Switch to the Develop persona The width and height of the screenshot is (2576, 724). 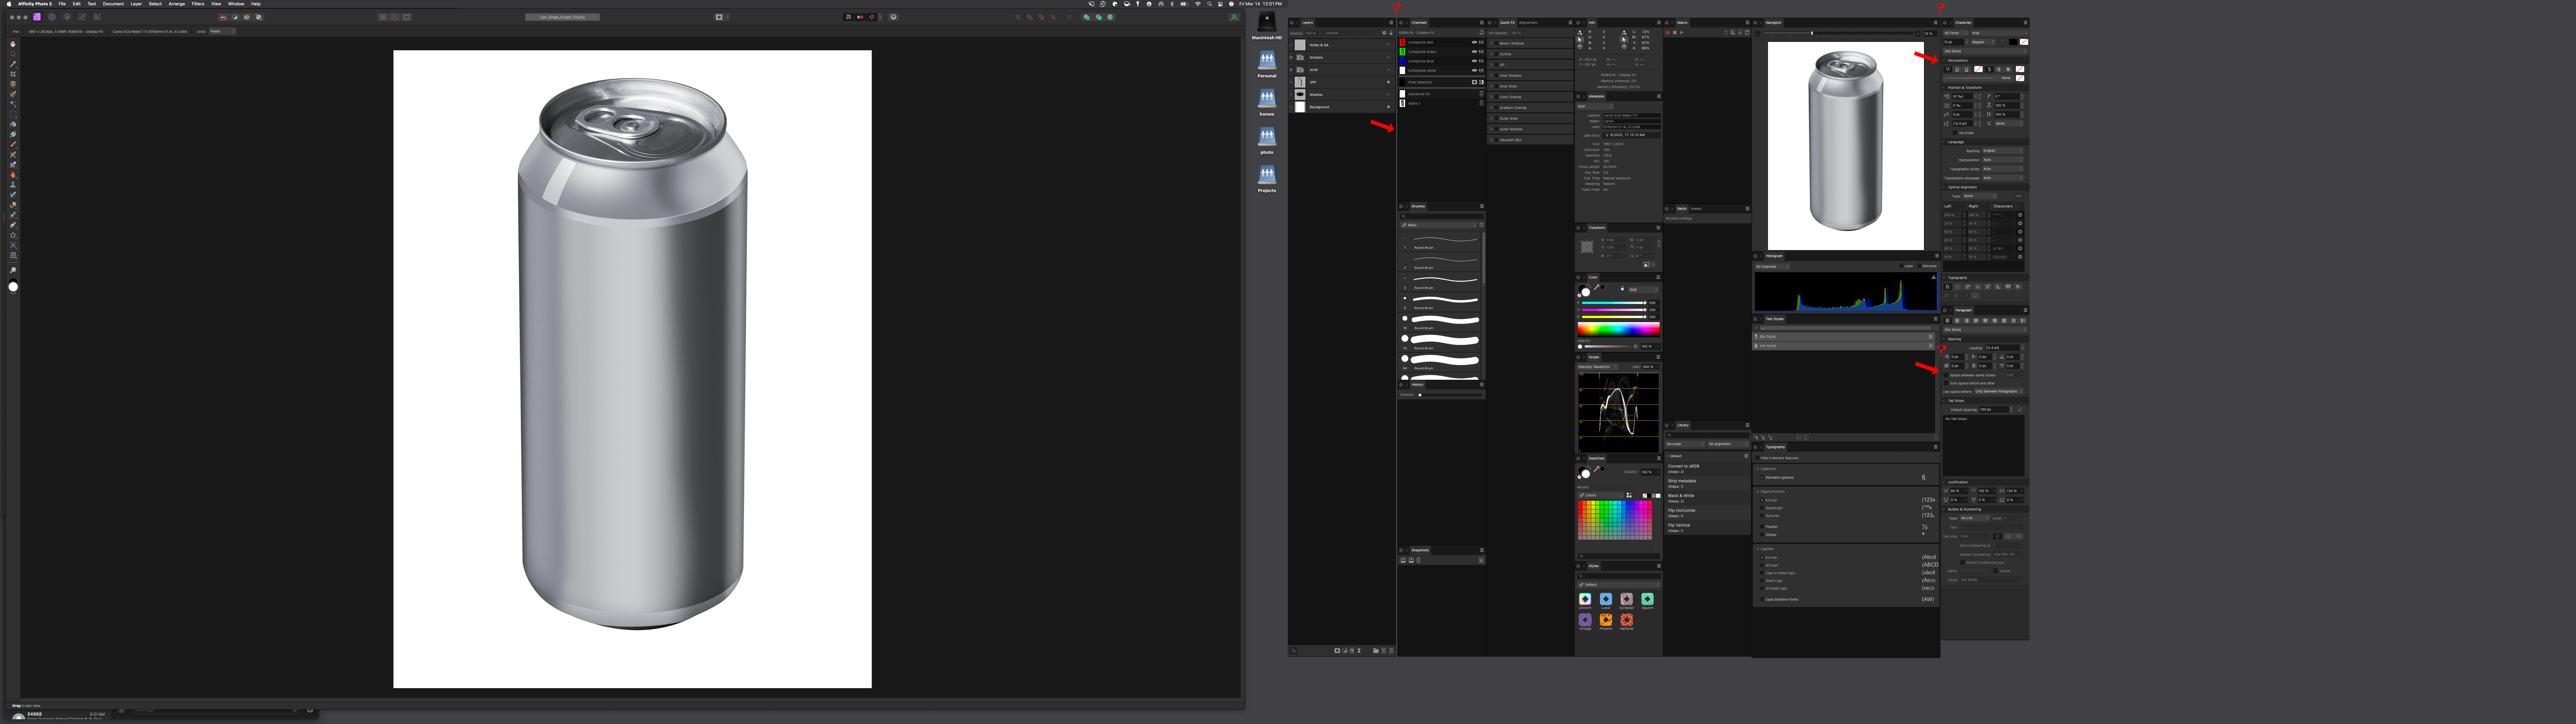[67, 17]
